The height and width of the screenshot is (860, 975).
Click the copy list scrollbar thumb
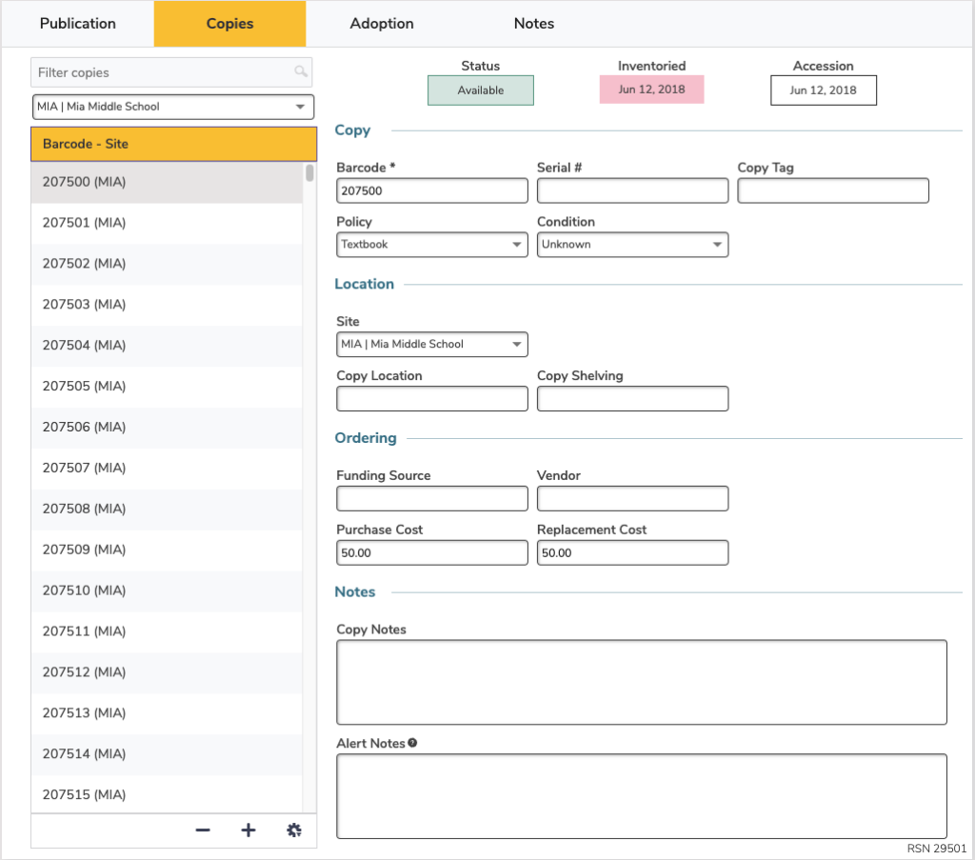click(x=309, y=173)
